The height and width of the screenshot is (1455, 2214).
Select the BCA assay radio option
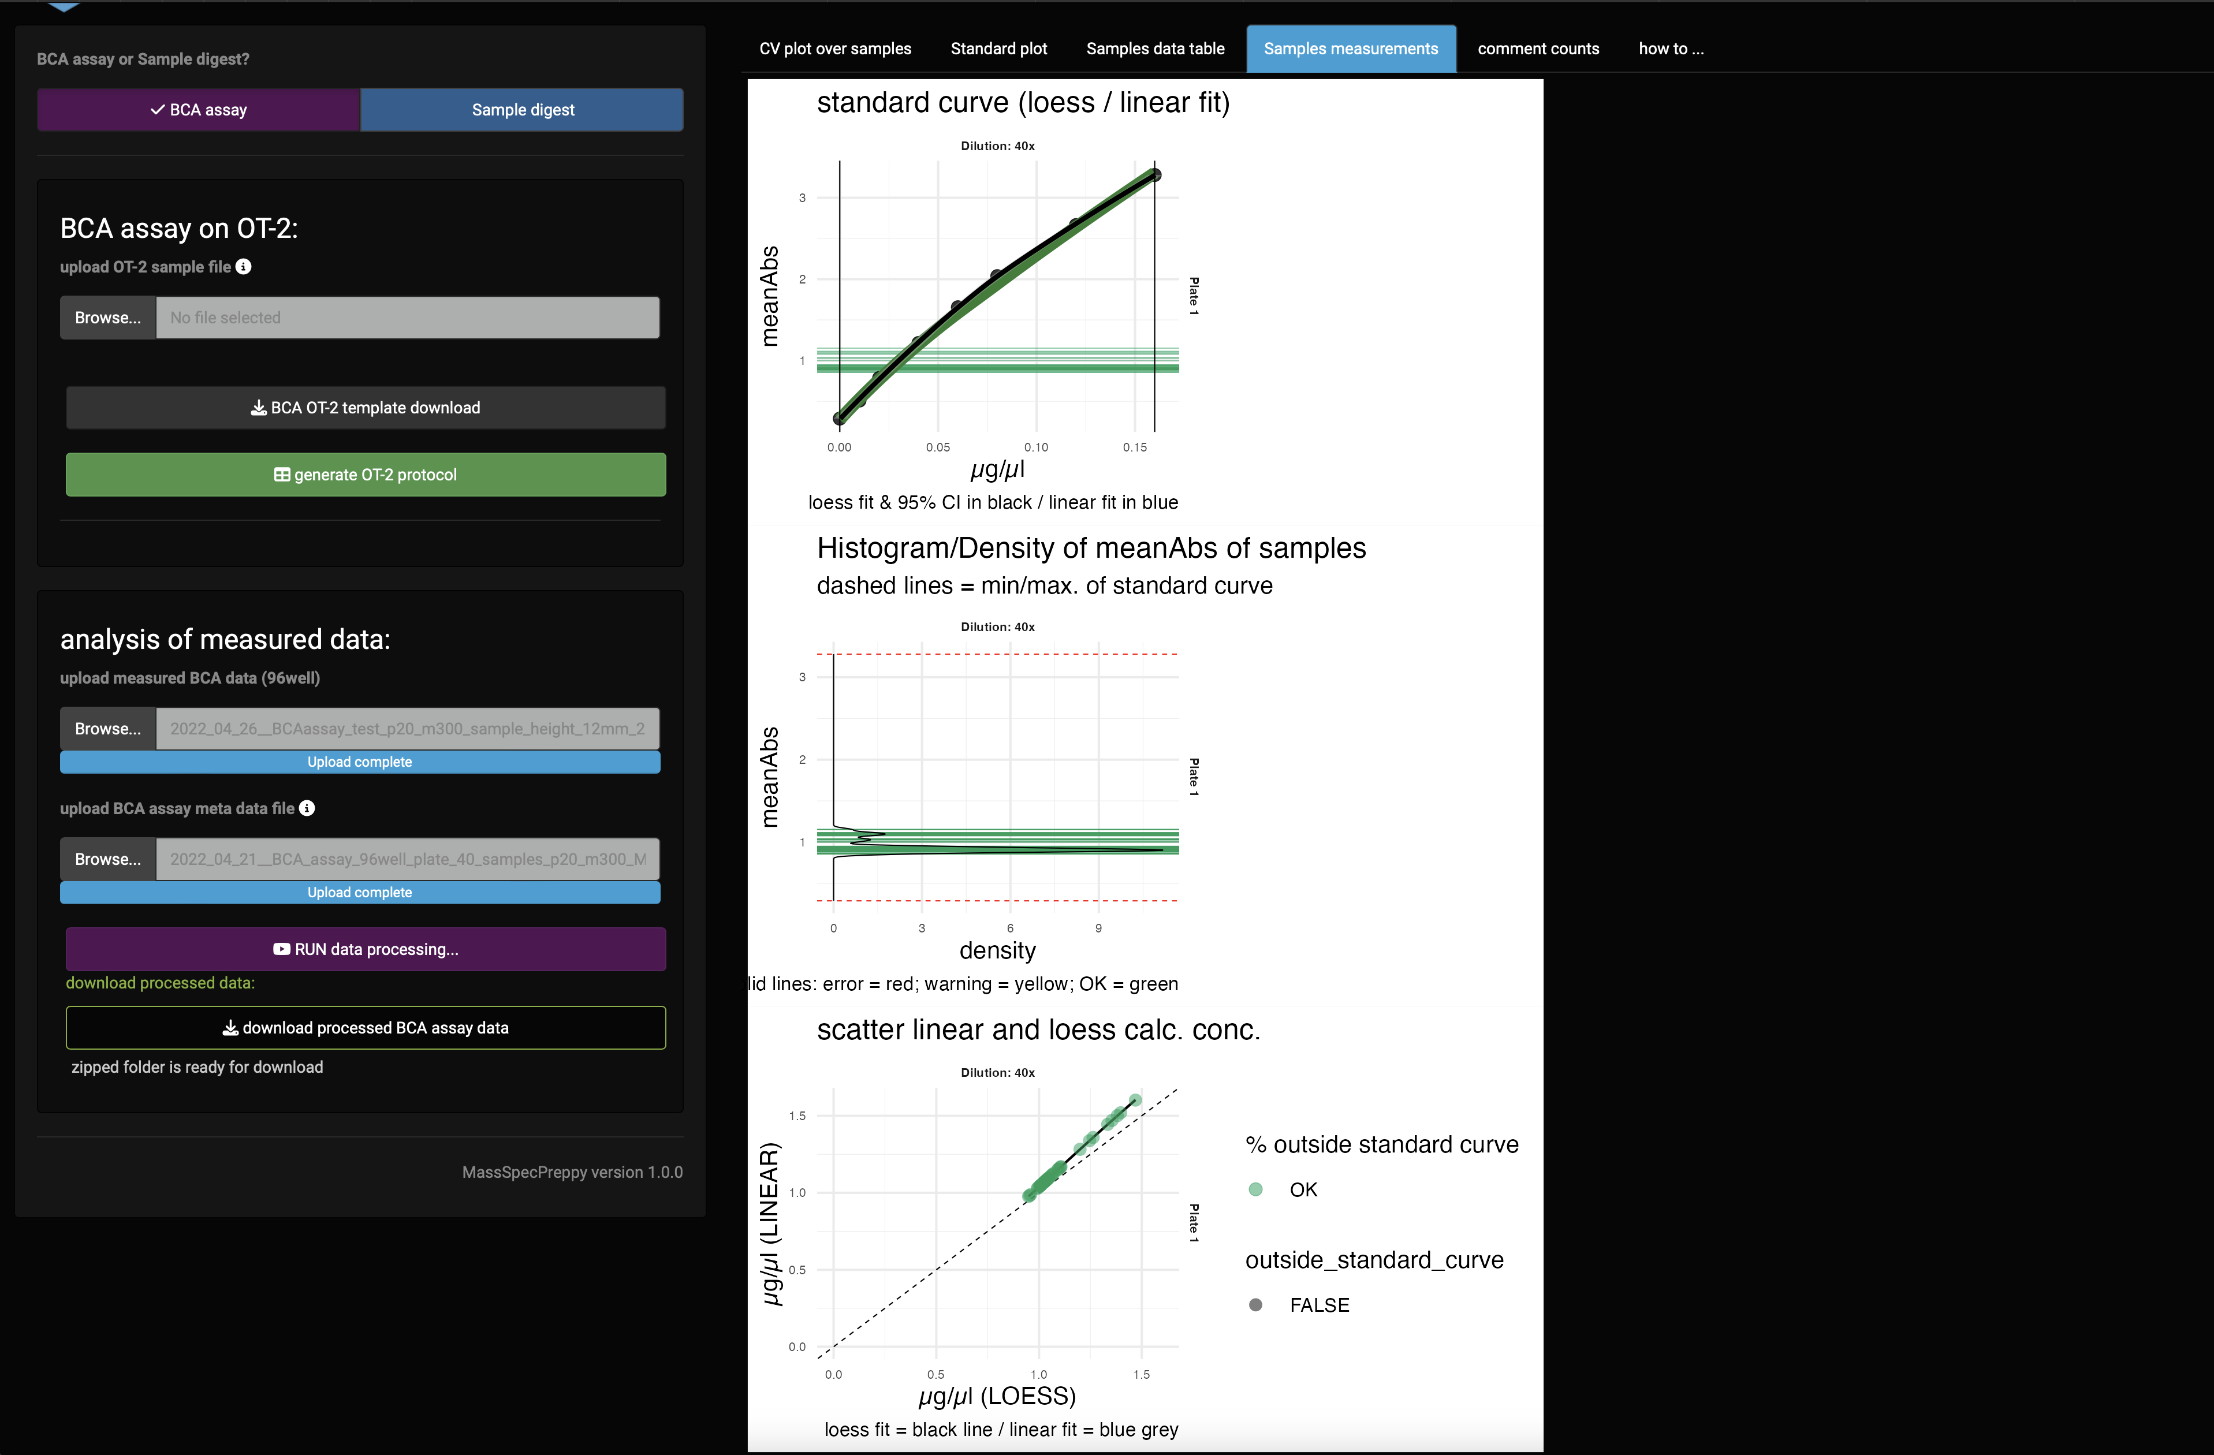pyautogui.click(x=199, y=110)
